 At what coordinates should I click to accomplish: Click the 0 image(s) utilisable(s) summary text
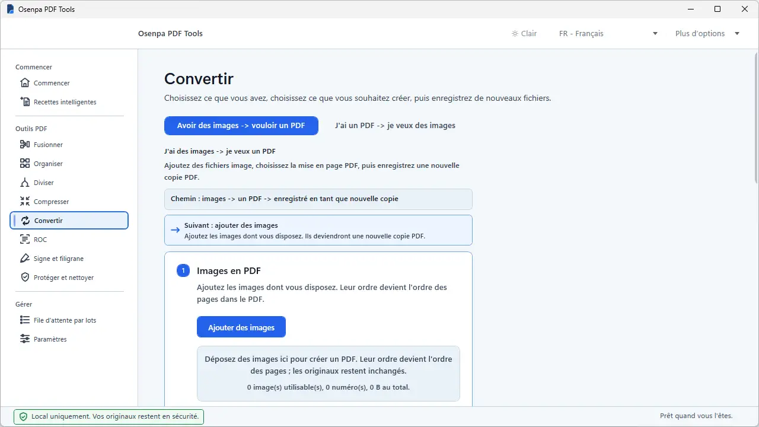click(329, 387)
